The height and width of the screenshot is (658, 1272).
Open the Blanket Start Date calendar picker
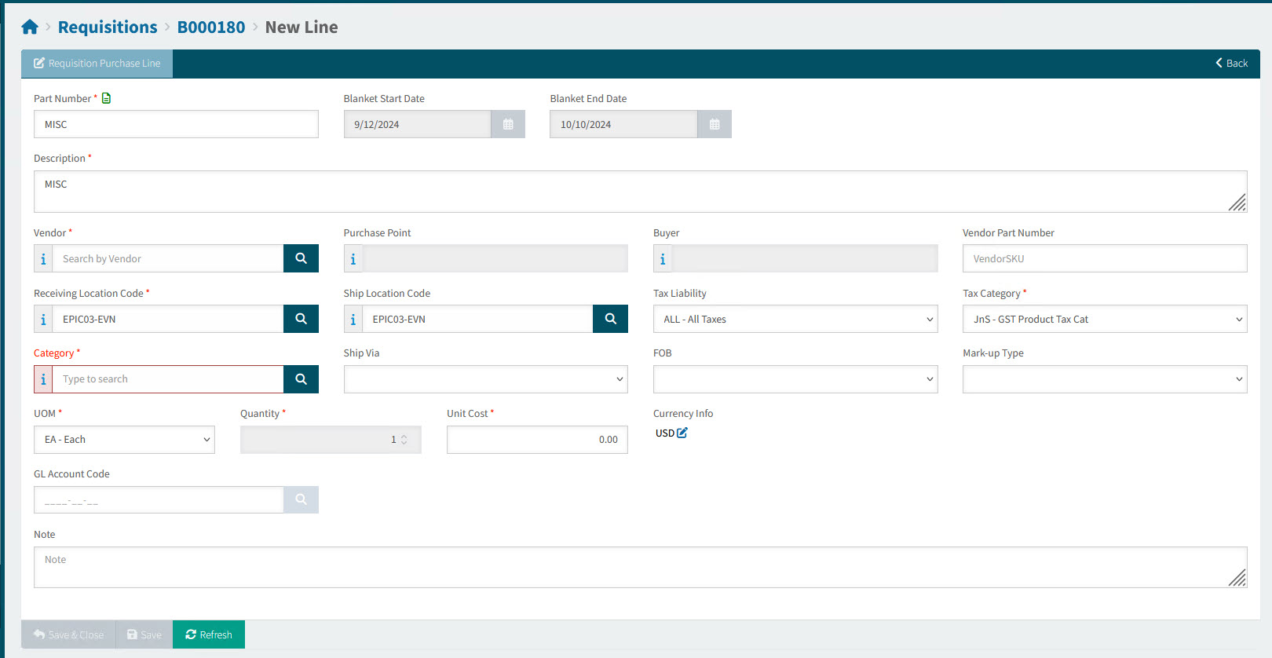[x=508, y=124]
